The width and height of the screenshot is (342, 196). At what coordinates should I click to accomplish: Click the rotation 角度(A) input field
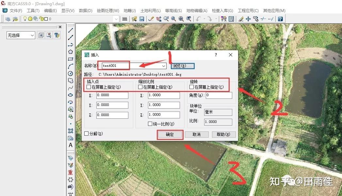[219, 95]
